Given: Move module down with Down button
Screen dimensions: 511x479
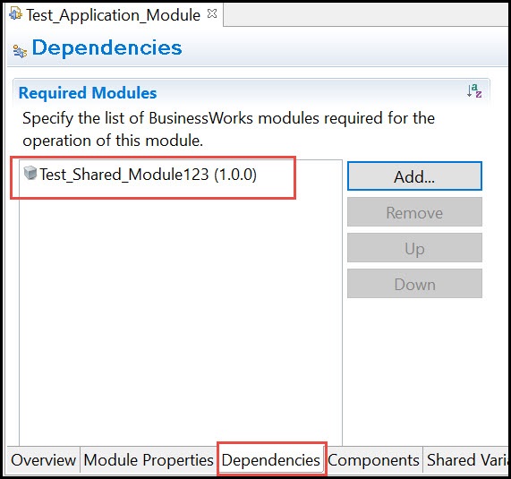Looking at the screenshot, I should coord(414,284).
